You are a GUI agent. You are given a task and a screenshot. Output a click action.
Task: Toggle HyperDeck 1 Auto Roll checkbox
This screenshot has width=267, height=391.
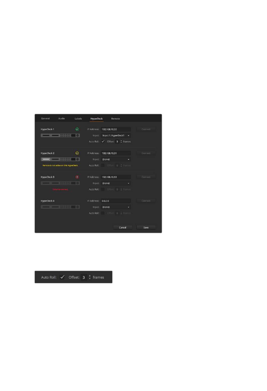[103, 142]
